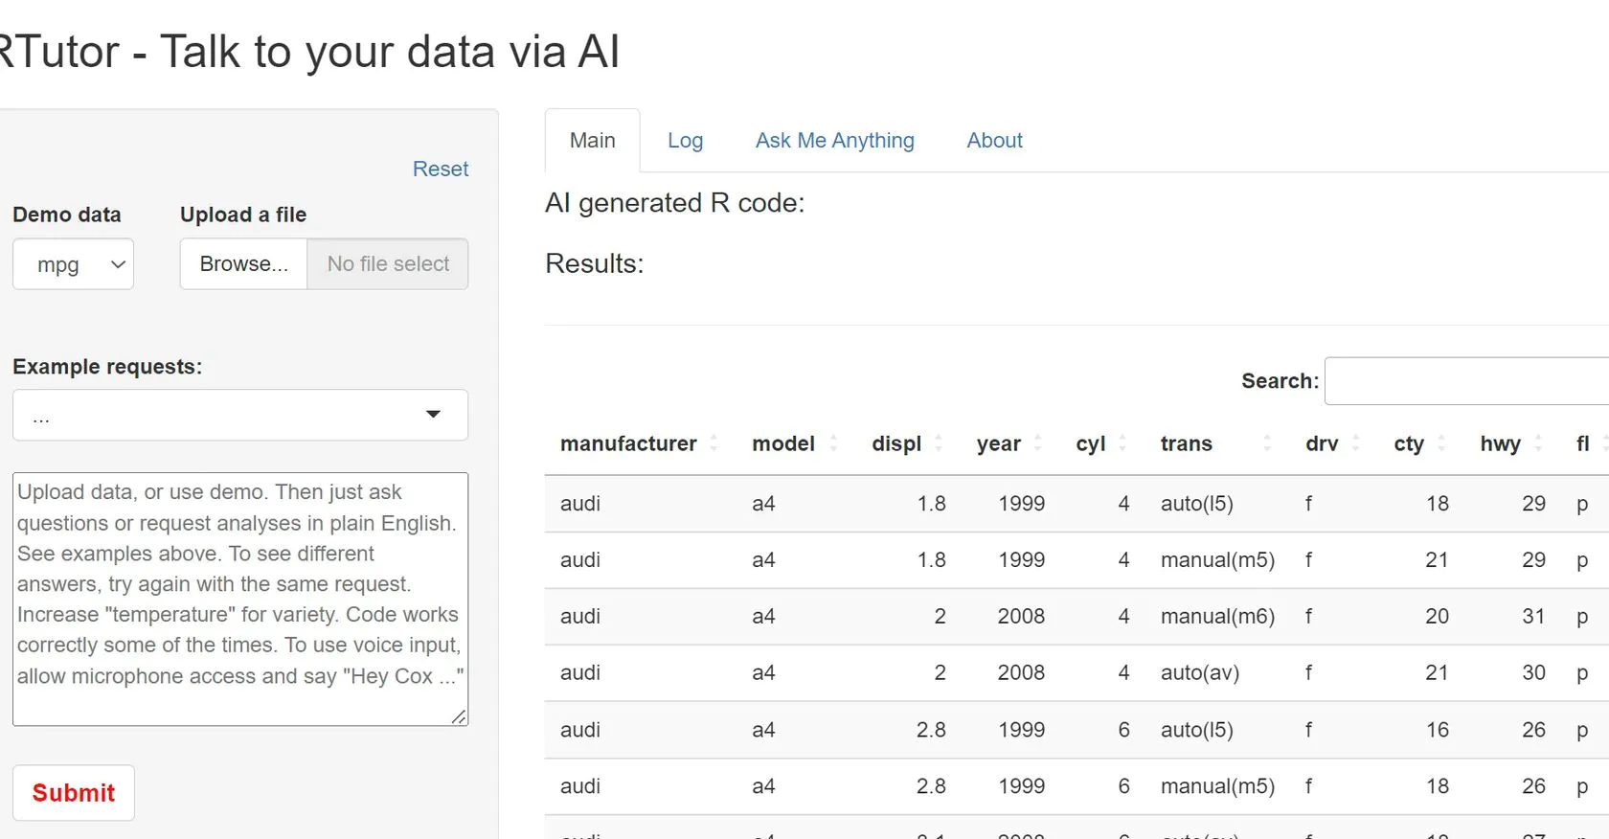Click the RTutor page title

(x=308, y=52)
